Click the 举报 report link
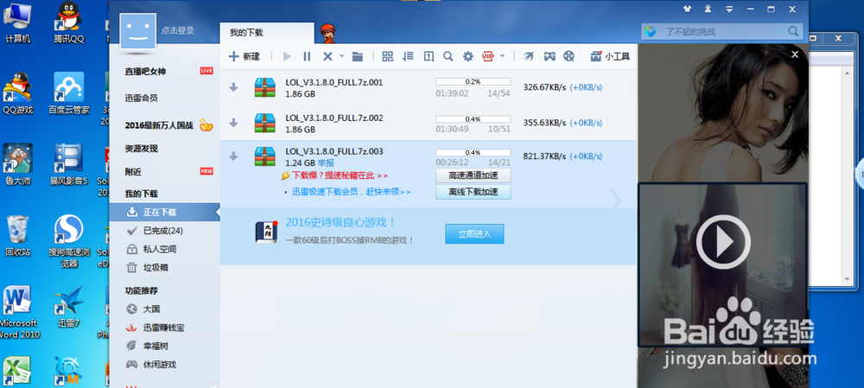Screen dimensions: 864x388 coord(325,162)
